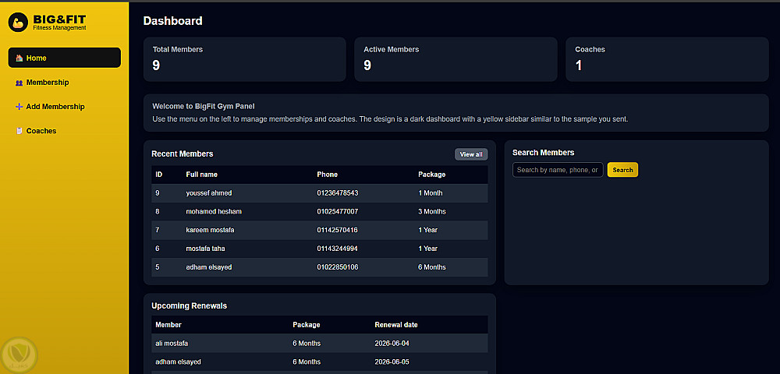Open the Membership menu item
780x374 pixels.
47,83
